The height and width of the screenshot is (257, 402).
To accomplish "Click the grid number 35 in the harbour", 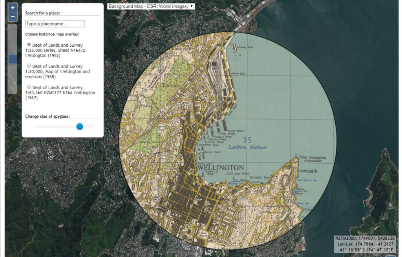I will [x=247, y=140].
